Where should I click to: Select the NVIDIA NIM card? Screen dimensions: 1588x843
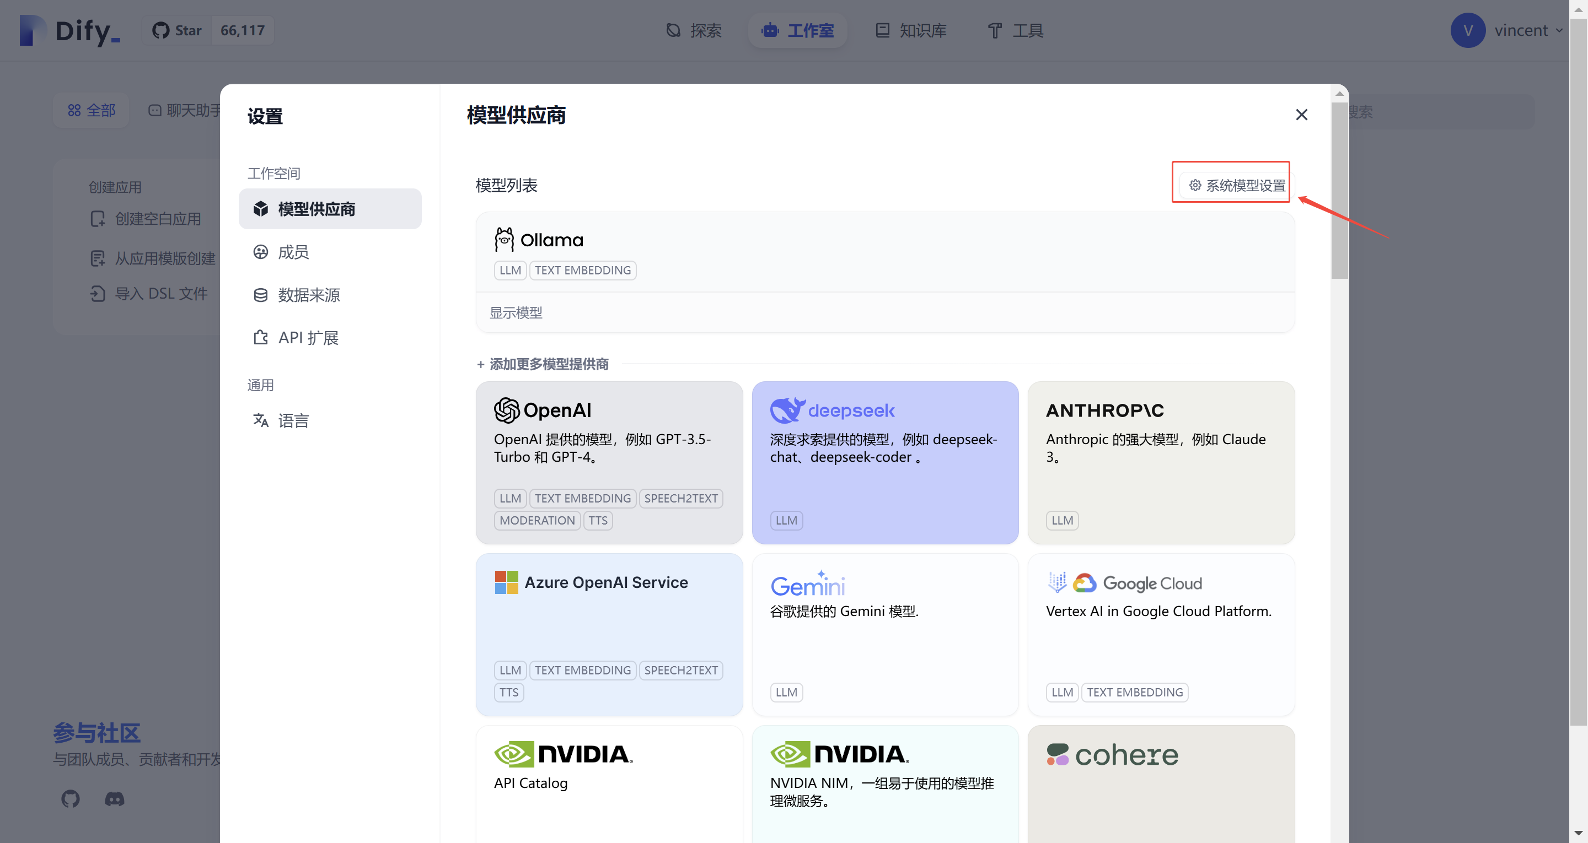coord(885,784)
